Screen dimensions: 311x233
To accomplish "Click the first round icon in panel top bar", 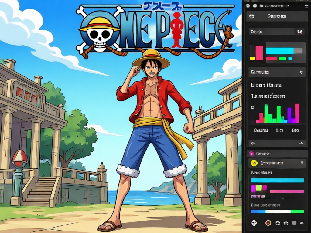I will point(248,6).
